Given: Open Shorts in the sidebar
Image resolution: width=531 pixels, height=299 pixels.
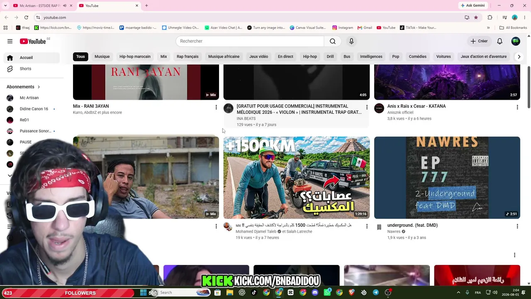Looking at the screenshot, I should coord(32,69).
